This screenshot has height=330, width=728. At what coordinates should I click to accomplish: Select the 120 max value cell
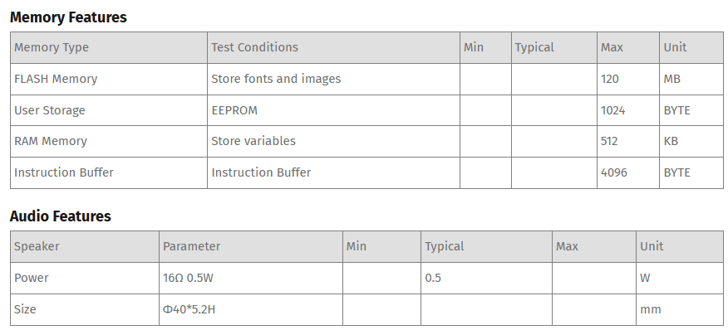[627, 80]
